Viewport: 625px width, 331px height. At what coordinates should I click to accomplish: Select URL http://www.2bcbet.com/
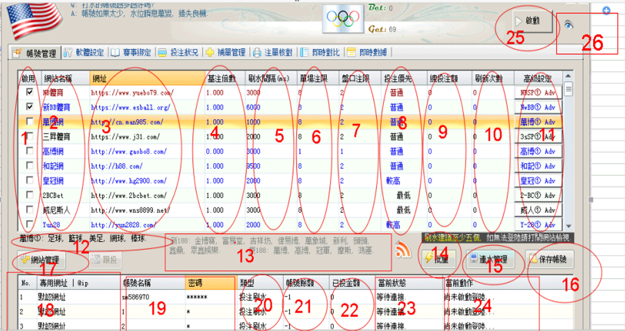(x=129, y=196)
